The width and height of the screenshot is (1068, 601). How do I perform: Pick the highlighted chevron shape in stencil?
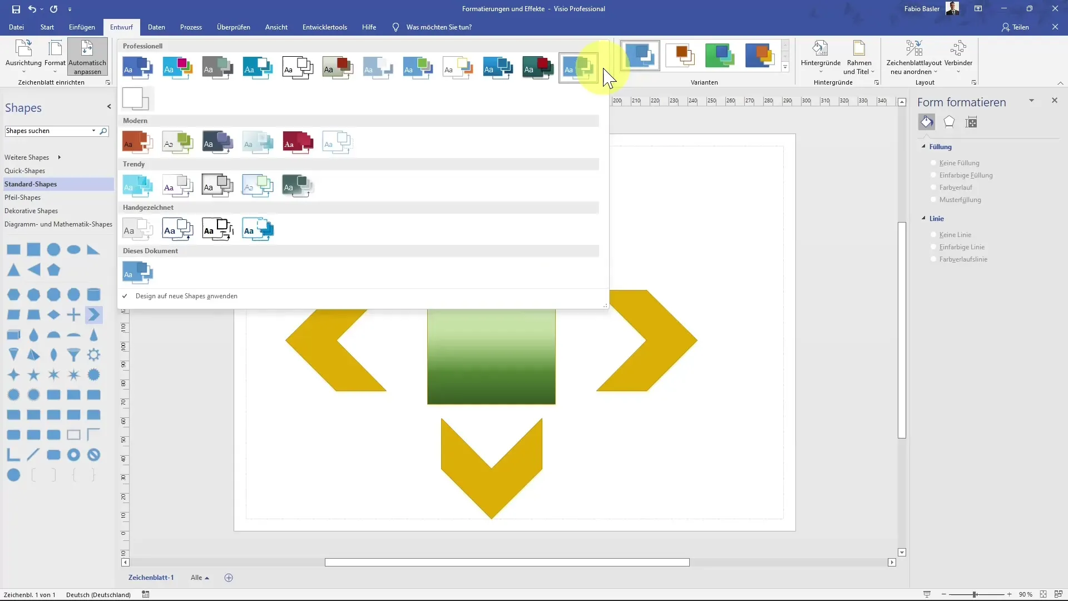pos(93,314)
